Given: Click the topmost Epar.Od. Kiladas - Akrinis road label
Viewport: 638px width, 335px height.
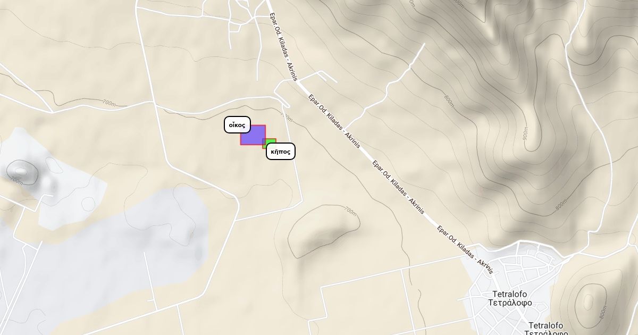Looking at the screenshot, I should (x=283, y=47).
